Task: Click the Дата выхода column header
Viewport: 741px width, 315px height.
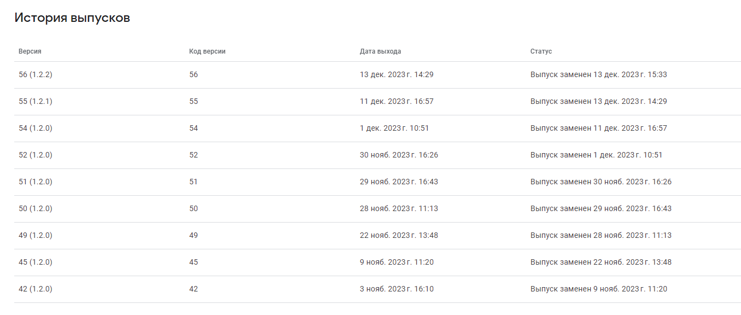Action: (x=380, y=51)
